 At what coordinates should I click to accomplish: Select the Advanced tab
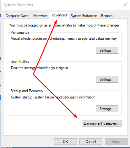59,15
